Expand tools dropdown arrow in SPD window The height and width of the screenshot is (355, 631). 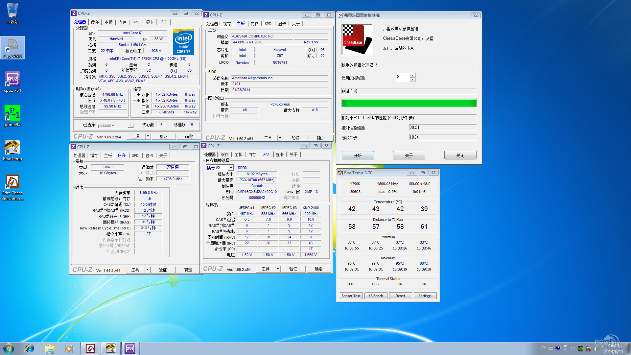(x=278, y=269)
